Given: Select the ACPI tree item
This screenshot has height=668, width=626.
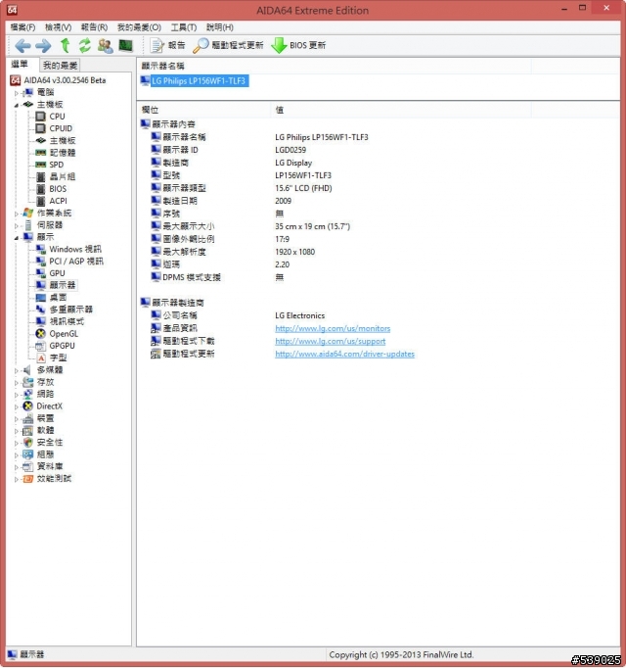Looking at the screenshot, I should [x=58, y=201].
